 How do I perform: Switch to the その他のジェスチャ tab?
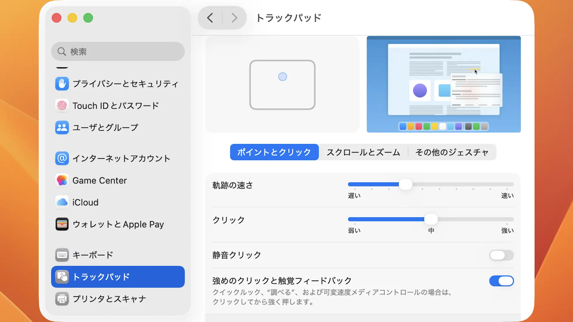click(452, 152)
